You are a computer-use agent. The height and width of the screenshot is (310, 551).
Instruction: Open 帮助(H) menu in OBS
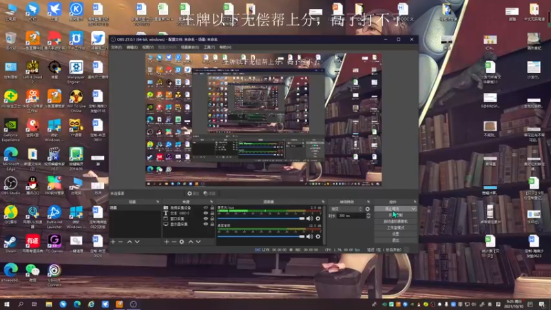[x=225, y=47]
